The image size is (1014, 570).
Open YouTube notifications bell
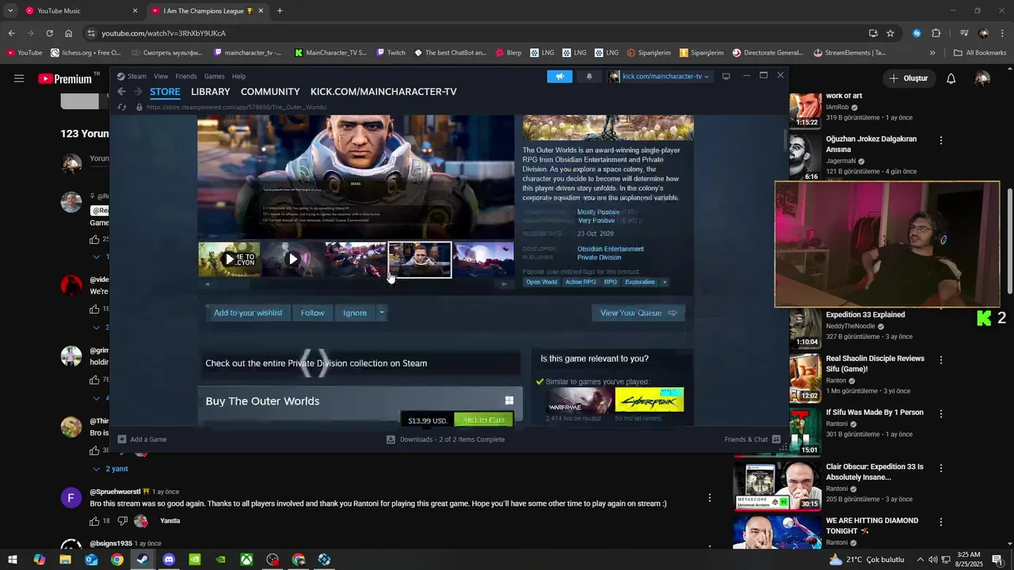click(x=951, y=78)
